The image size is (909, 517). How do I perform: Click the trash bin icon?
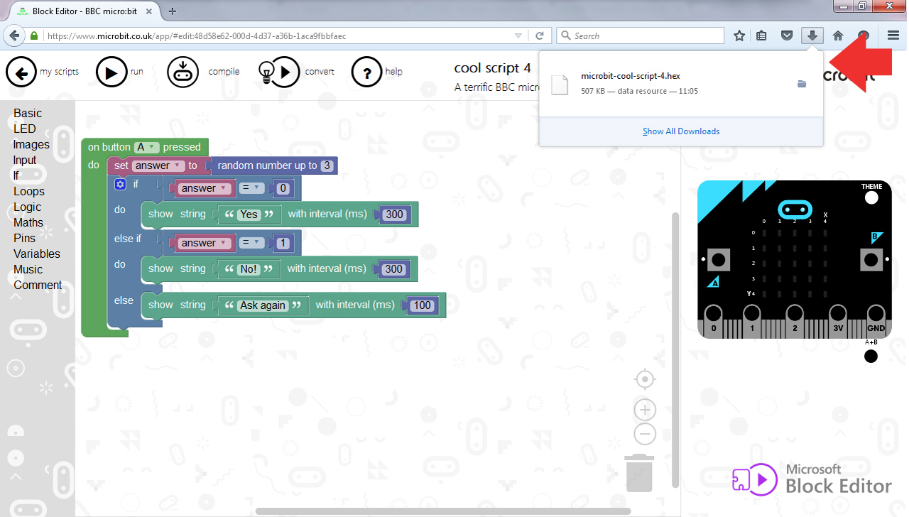point(639,473)
